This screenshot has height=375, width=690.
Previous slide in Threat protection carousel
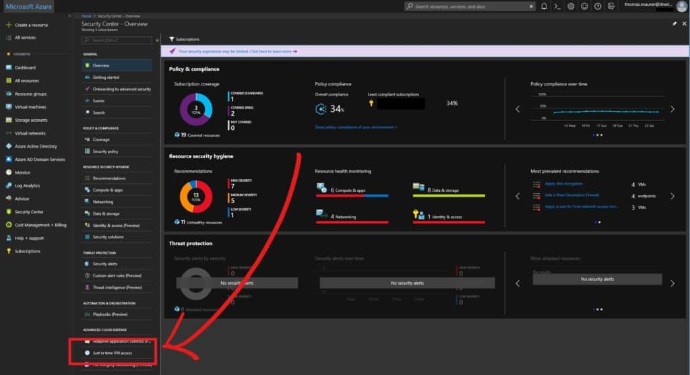(x=517, y=283)
